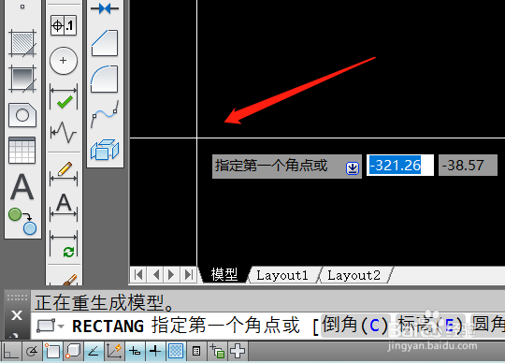Choose the 标高(E) command option
The width and height of the screenshot is (505, 363).
tap(430, 325)
